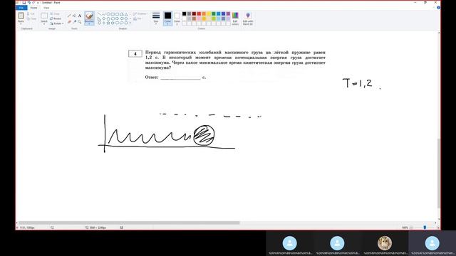Click the zoom slider handle
This screenshot has height=256, width=456.
point(425,228)
